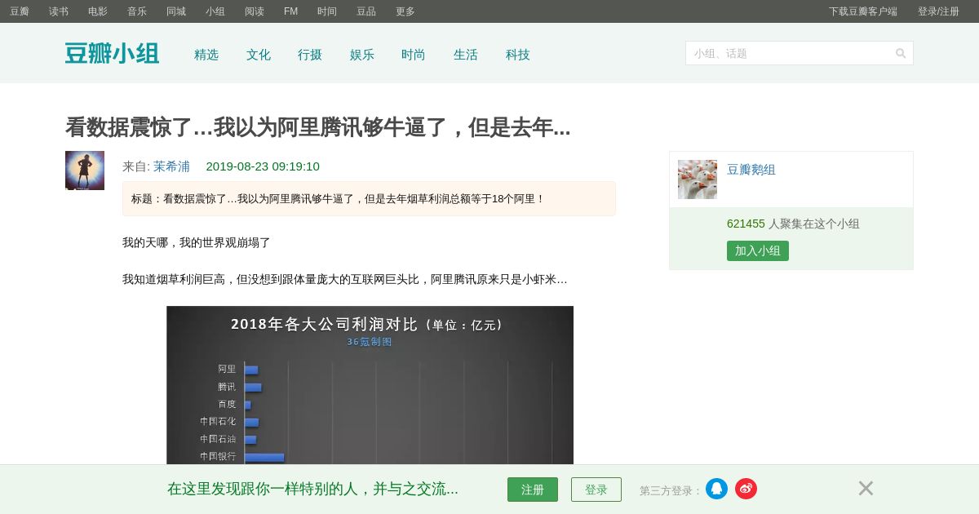Click the 621455 member count
The width and height of the screenshot is (979, 514).
click(x=746, y=224)
